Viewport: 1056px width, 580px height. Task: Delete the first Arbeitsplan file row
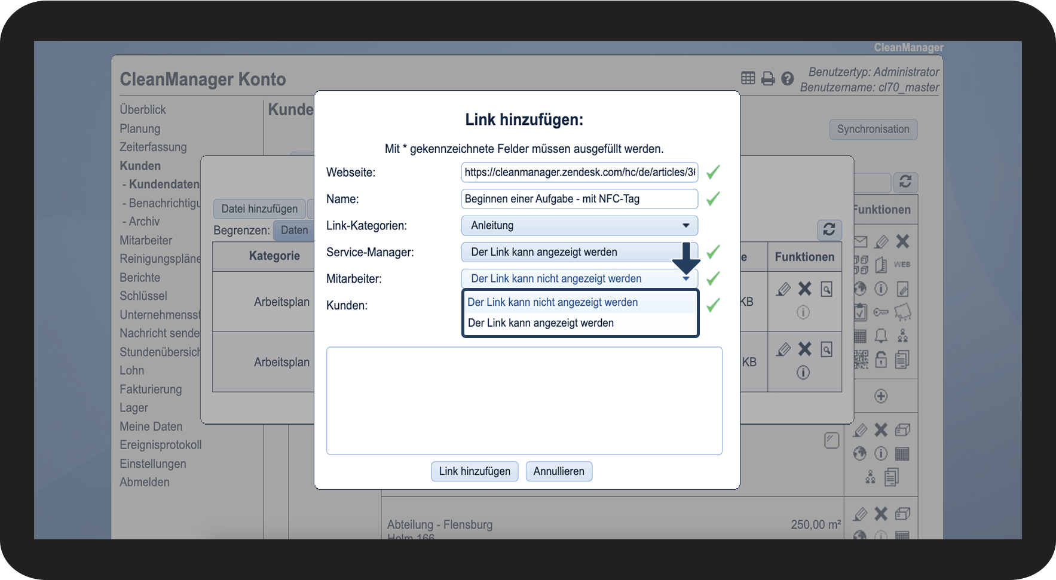805,289
